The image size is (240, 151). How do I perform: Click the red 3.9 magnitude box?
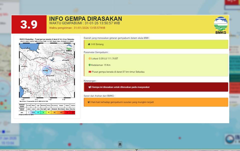click(29, 24)
